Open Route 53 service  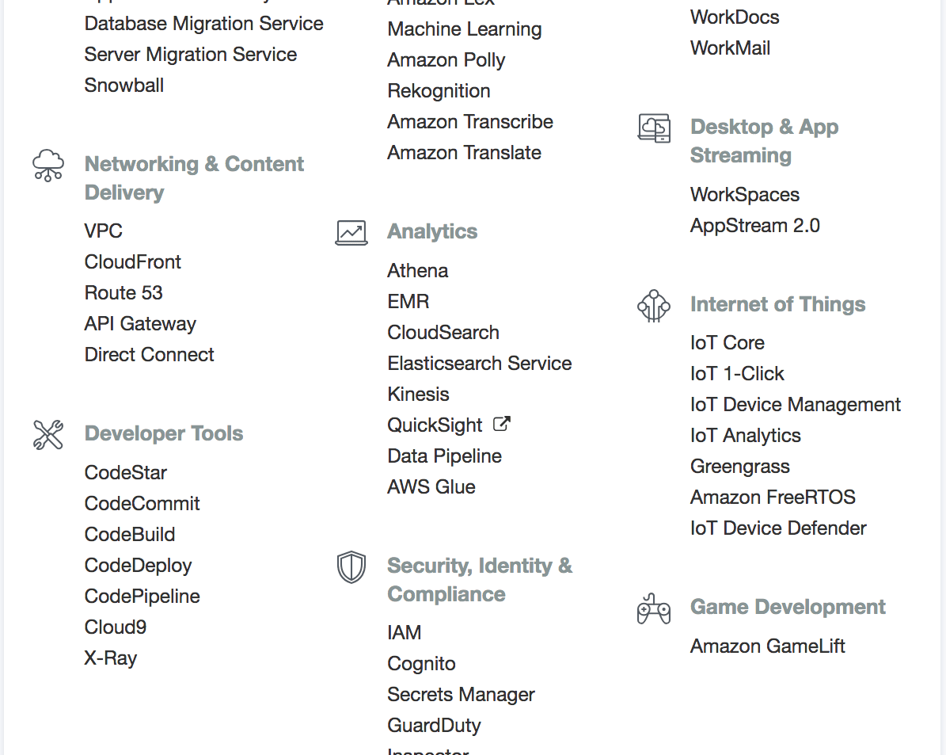pyautogui.click(x=123, y=293)
